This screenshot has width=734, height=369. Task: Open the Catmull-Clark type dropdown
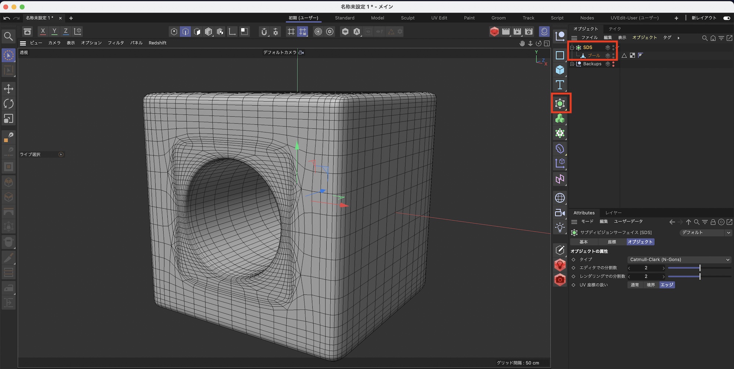click(x=679, y=259)
